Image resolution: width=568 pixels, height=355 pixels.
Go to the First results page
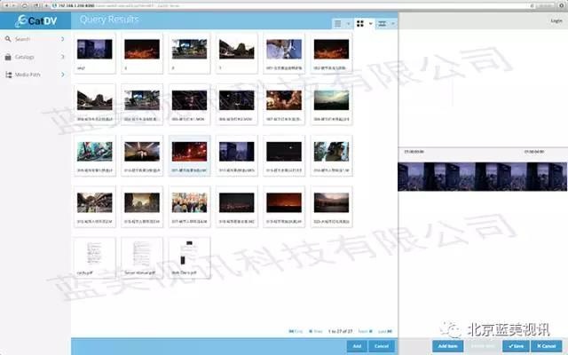coord(293,331)
